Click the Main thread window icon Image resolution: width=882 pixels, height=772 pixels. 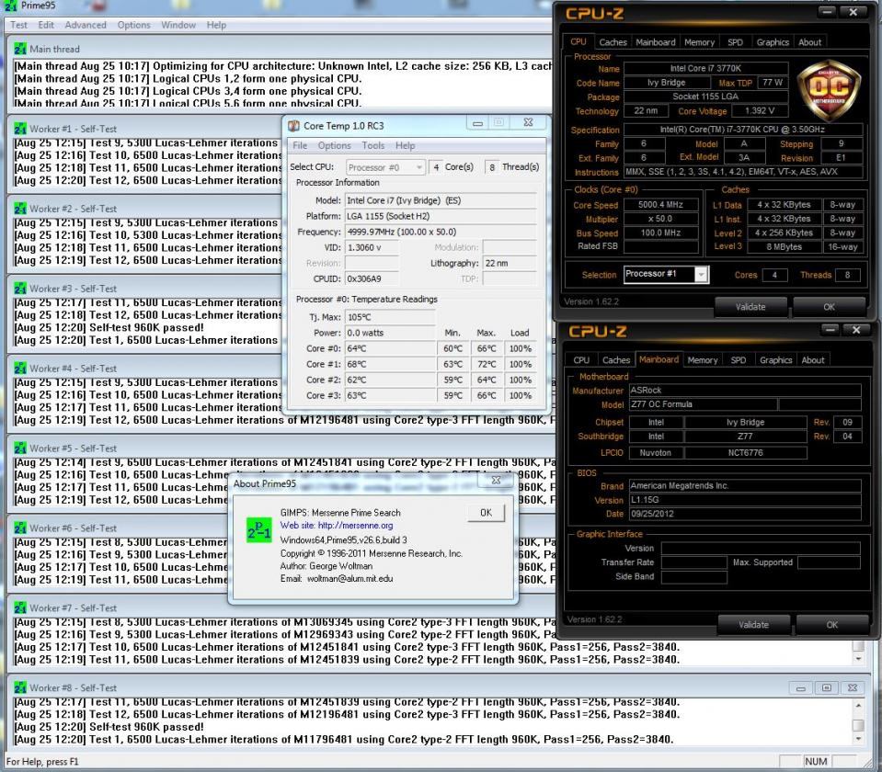20,49
